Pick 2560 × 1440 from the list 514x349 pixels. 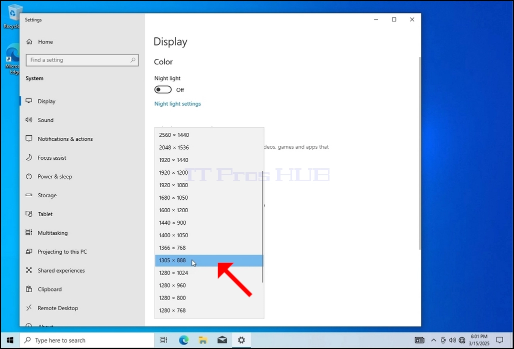[x=209, y=135]
